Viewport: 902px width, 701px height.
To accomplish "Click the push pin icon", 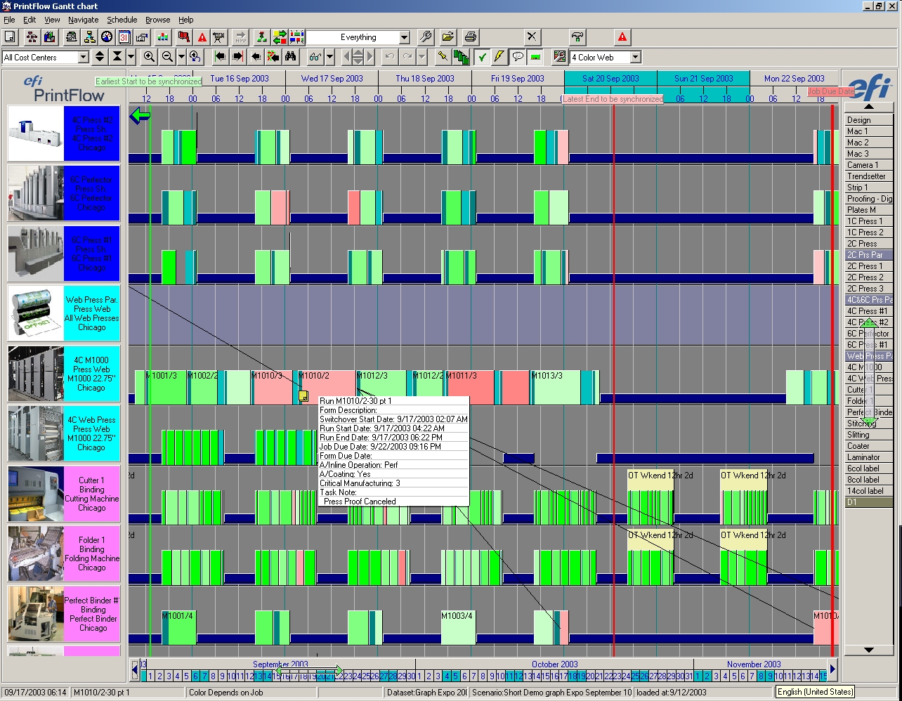I will (443, 57).
